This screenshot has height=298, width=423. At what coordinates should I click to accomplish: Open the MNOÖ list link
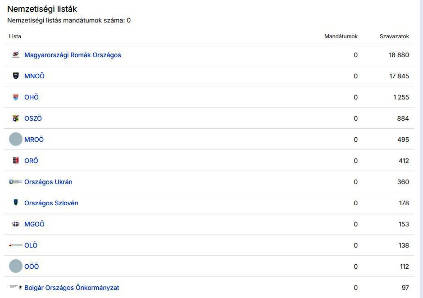34,76
